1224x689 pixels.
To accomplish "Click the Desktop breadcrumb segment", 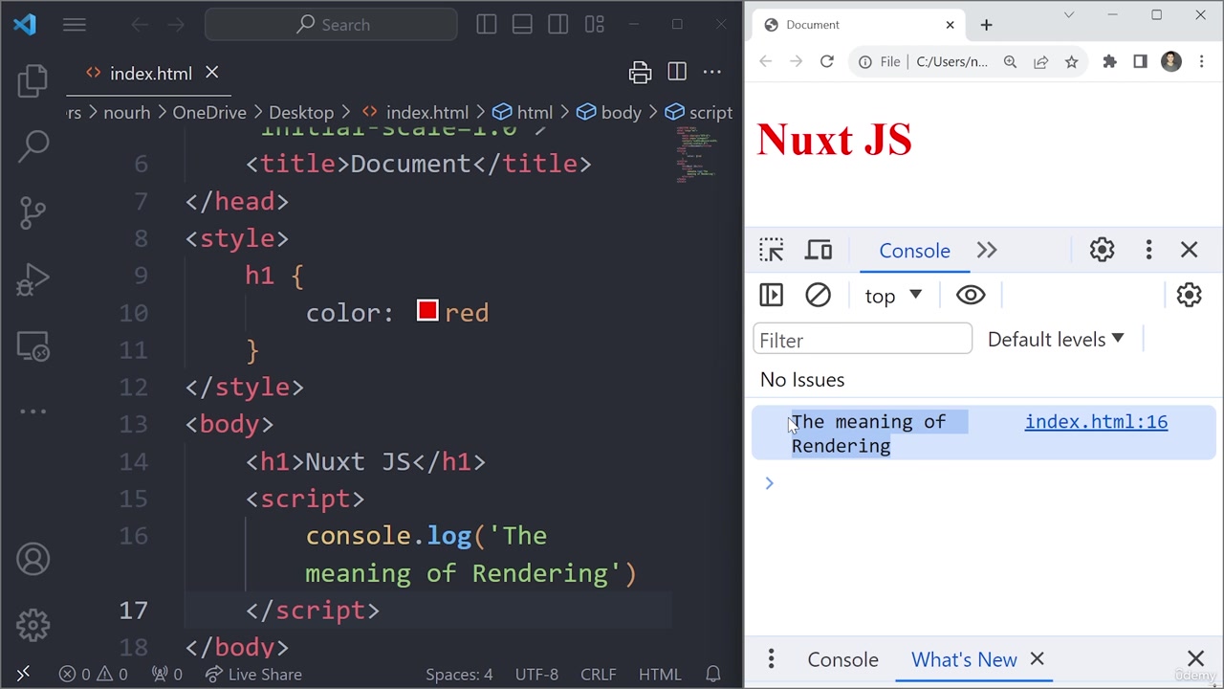I will coord(301,113).
